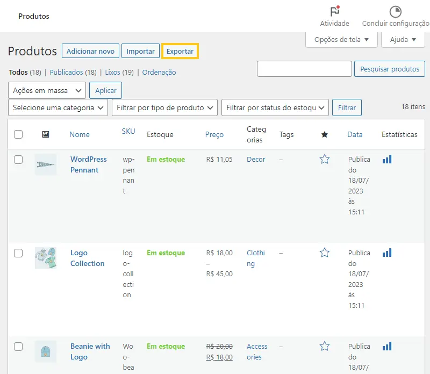Open the WordPress Pennant product link
The image size is (430, 374).
[x=89, y=164]
